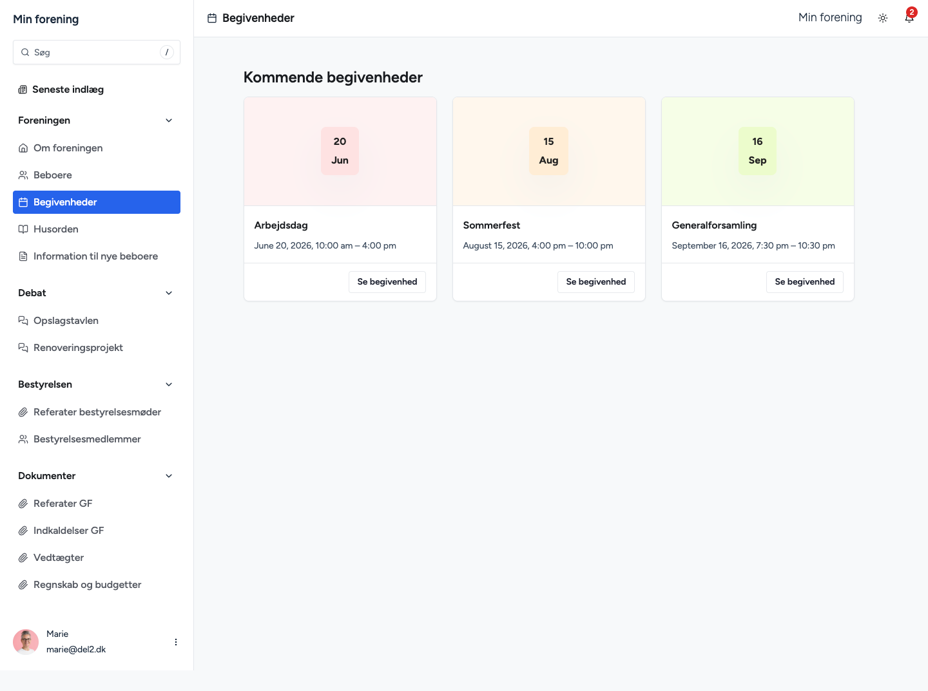Click August 15, 2026 time text
Screen dimensions: 928x691
coord(538,245)
